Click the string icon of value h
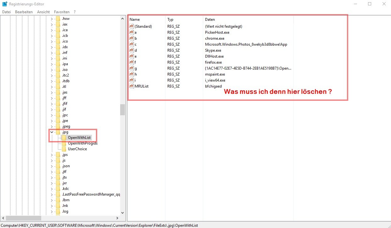Image resolution: width=391 pixels, height=228 pixels. pyautogui.click(x=131, y=74)
